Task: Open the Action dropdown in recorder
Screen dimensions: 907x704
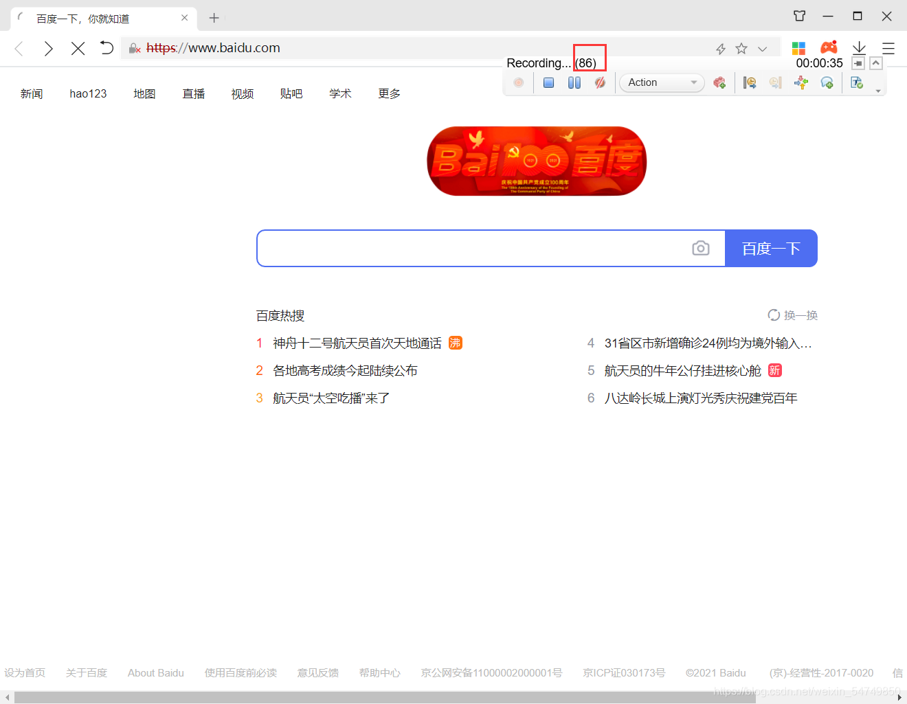Action: click(x=662, y=82)
